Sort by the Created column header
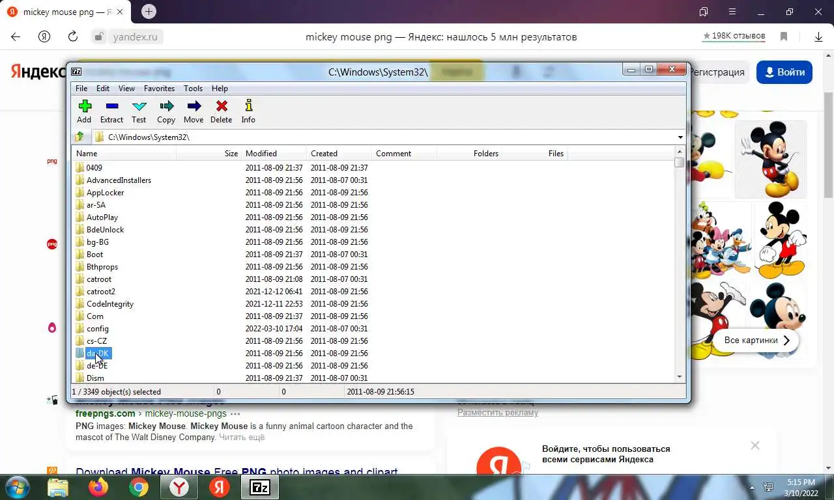This screenshot has width=834, height=500. point(339,154)
